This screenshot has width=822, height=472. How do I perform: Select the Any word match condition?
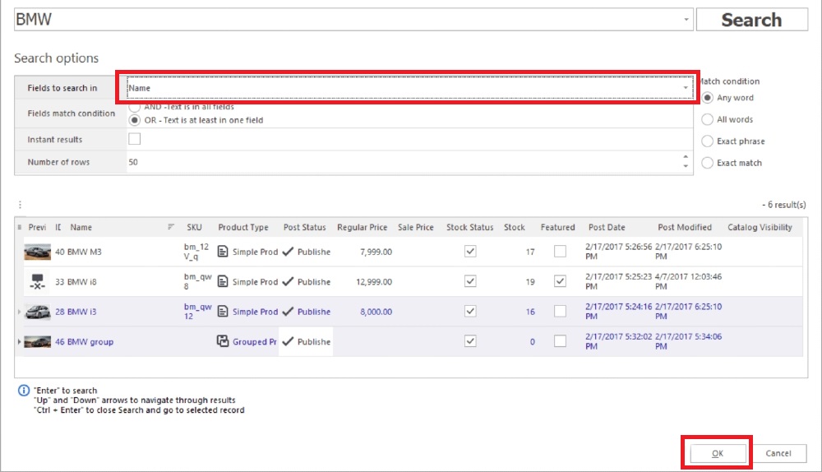pyautogui.click(x=707, y=98)
